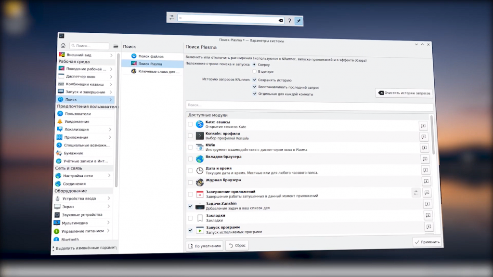Show info for Закладки module
The height and width of the screenshot is (277, 493).
[x=428, y=215]
